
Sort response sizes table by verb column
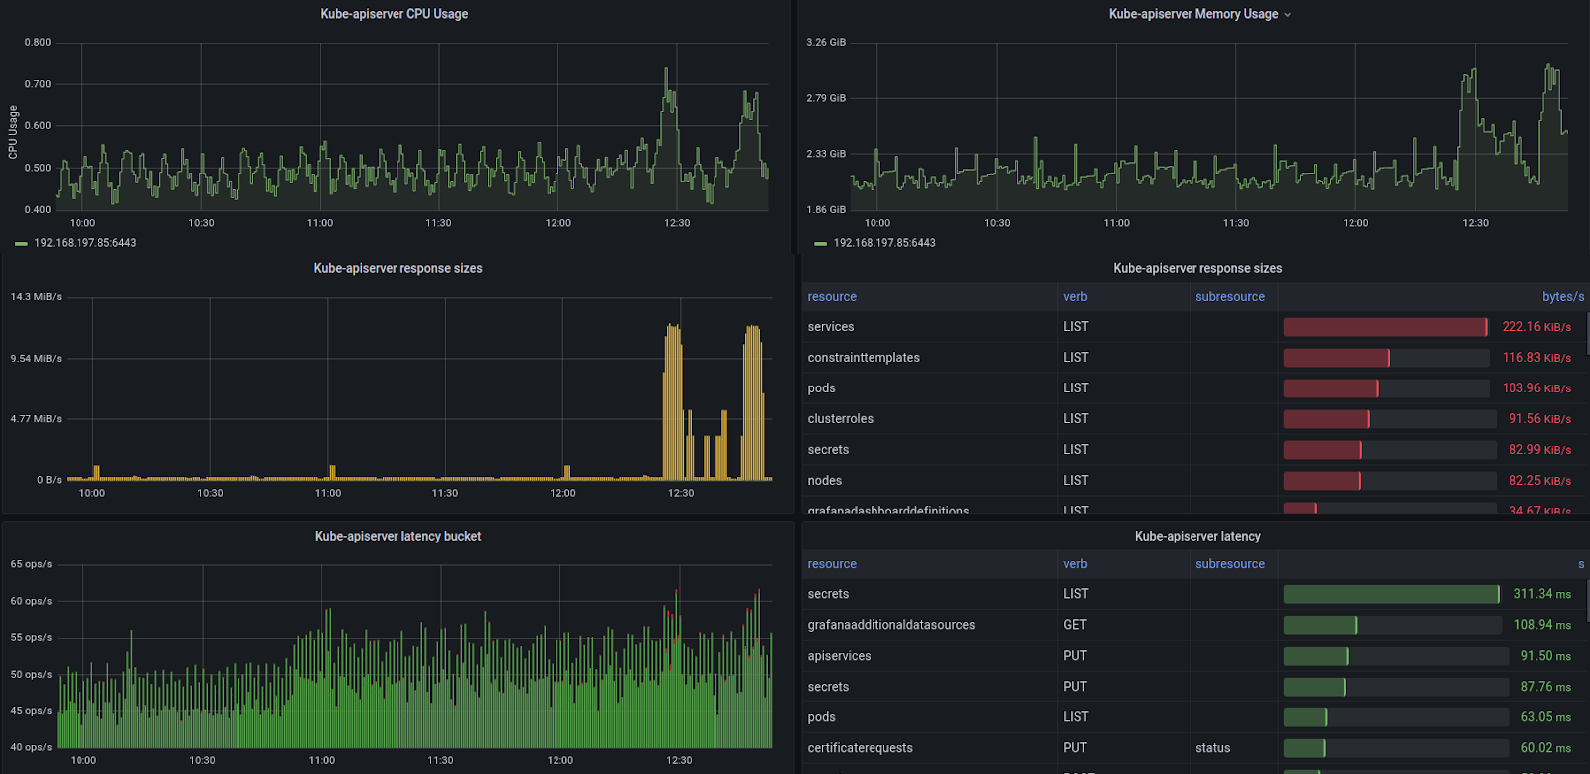point(1075,297)
